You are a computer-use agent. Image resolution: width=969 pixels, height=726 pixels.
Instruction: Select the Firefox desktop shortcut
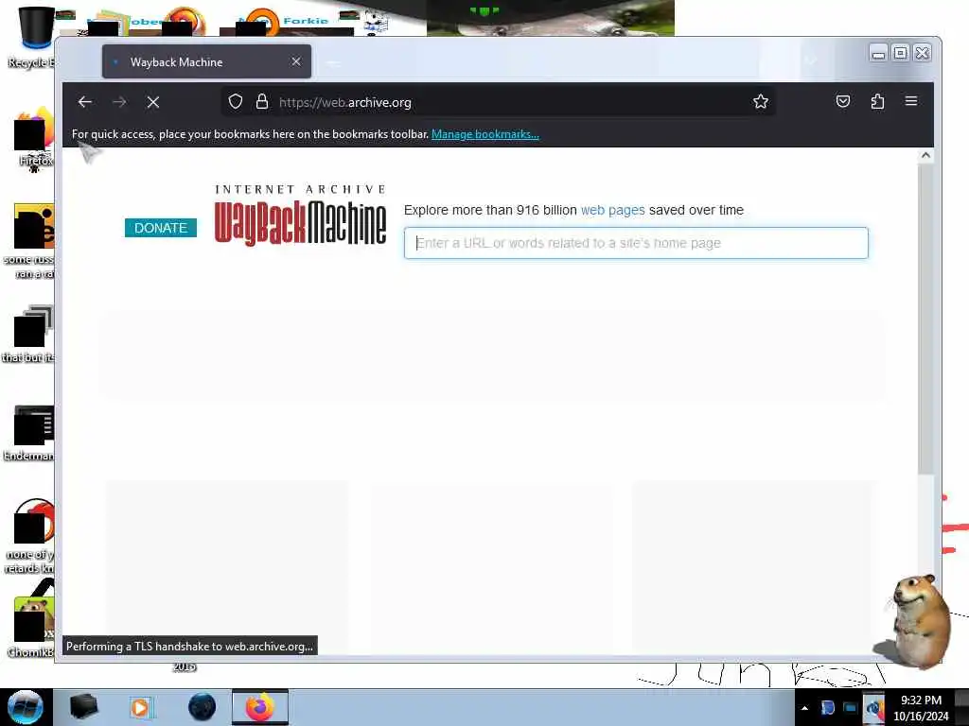(33, 139)
